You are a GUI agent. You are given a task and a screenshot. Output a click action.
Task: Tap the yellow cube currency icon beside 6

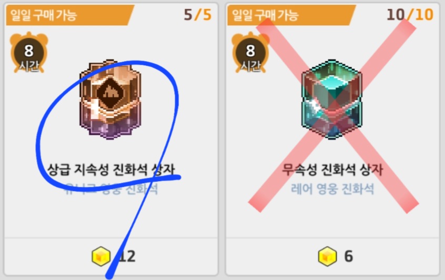pos(328,256)
